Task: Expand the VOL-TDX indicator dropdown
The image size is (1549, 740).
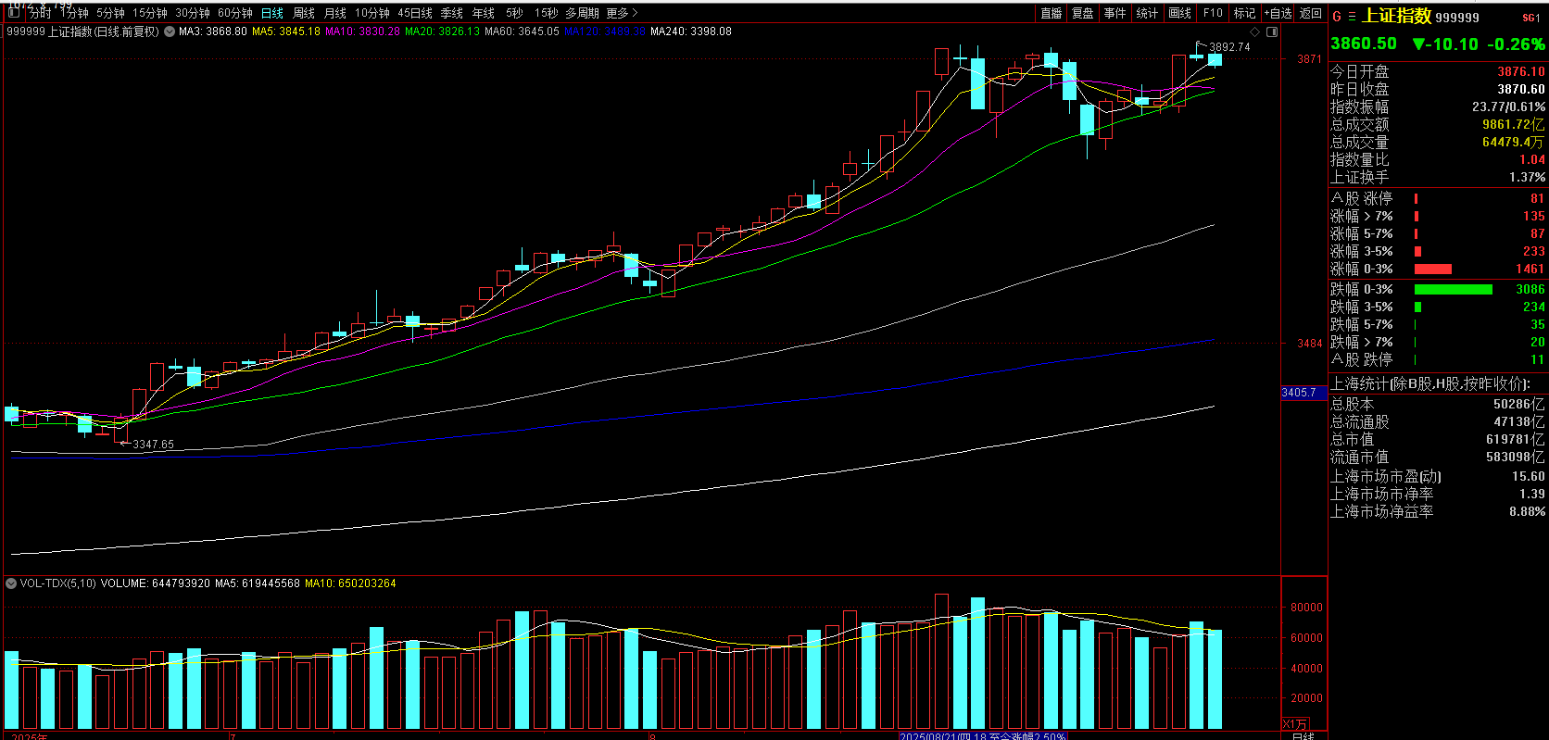Action: point(11,583)
